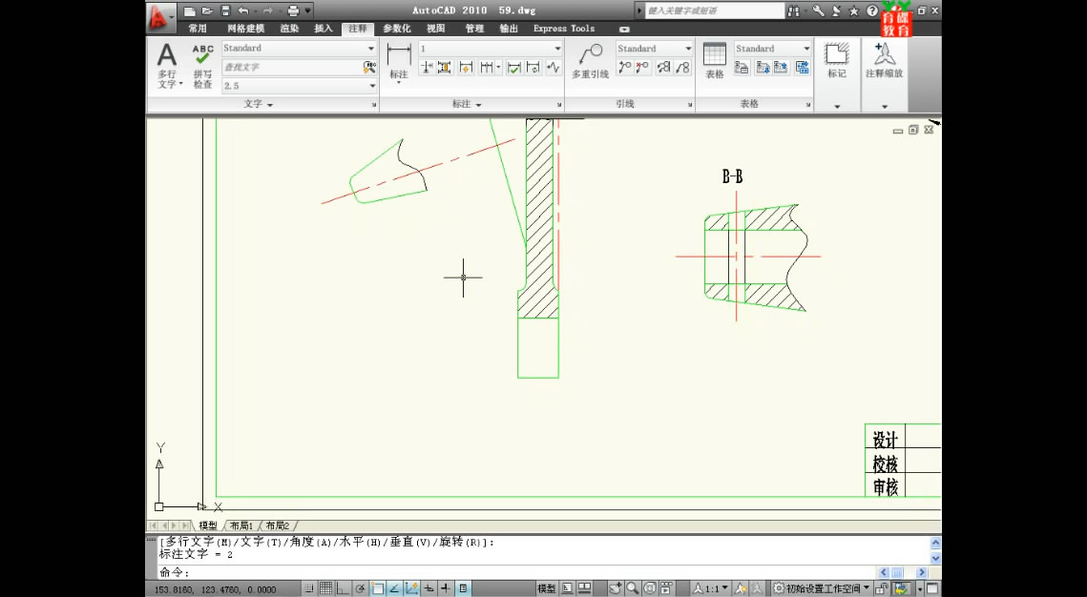
Task: Expand the 标注 panel title
Action: [467, 104]
